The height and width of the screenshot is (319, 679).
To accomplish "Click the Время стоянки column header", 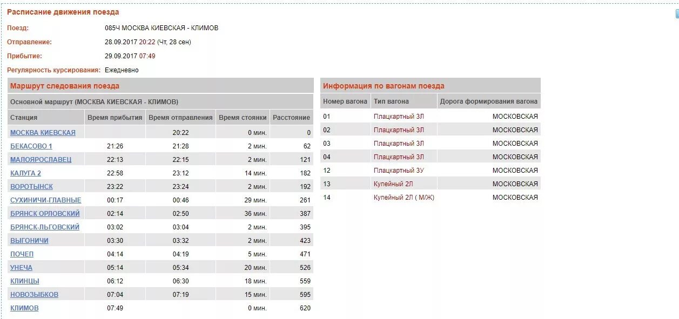I will pos(243,118).
